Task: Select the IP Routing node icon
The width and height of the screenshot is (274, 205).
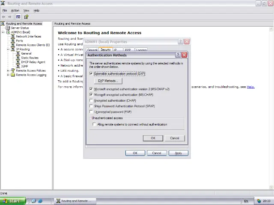Action: (13, 50)
